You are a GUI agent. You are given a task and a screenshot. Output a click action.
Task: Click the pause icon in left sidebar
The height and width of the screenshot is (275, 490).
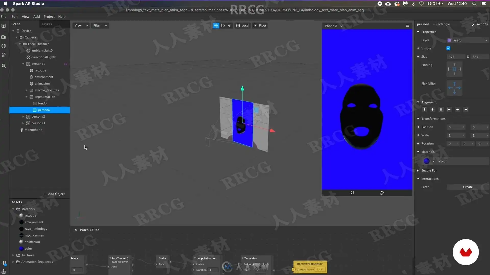click(4, 46)
